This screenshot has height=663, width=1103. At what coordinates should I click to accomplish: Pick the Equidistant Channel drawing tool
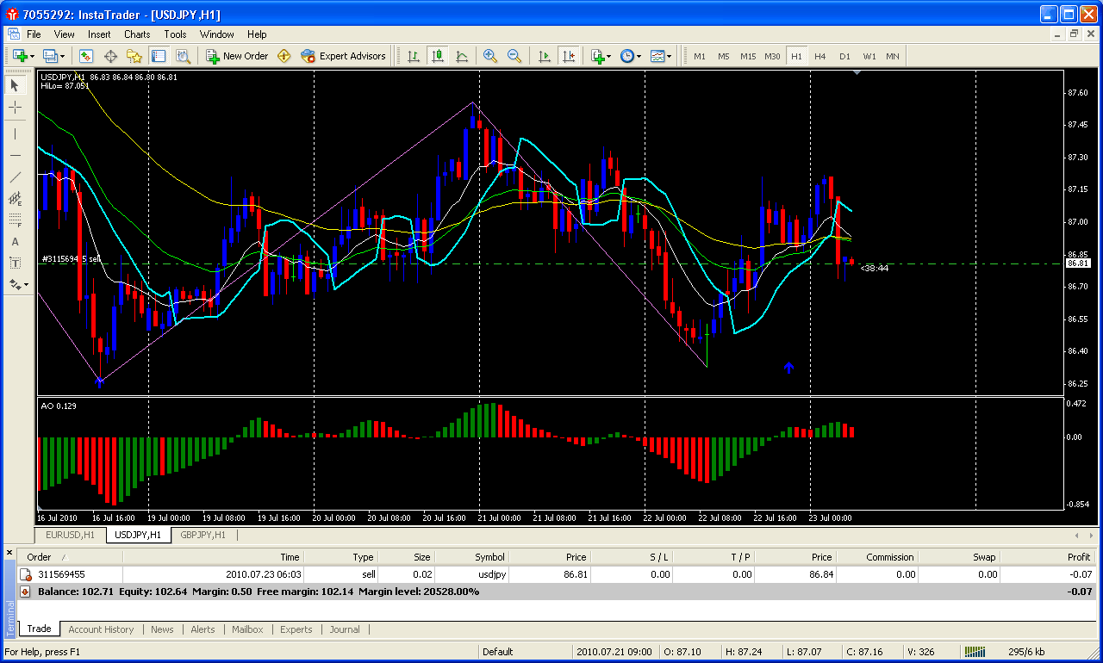(15, 198)
